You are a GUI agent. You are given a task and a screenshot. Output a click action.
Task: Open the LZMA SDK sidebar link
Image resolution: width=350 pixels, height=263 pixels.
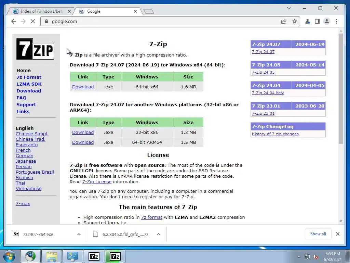point(29,84)
